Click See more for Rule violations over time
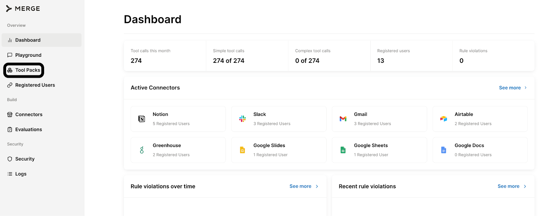 (x=300, y=186)
